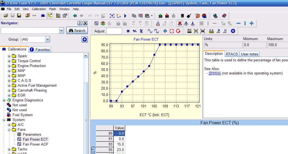Switch to the Favorites tab
Image resolution: width=288 pixels, height=154 pixels.
coord(40,50)
